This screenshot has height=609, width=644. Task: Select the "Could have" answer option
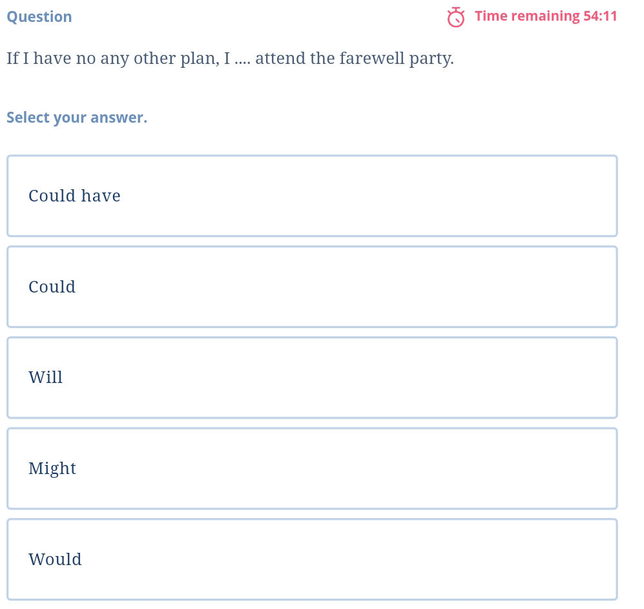tap(312, 196)
